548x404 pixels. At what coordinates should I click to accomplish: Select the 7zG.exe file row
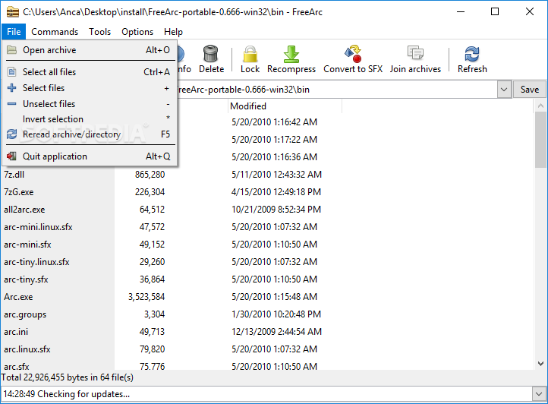click(267, 191)
